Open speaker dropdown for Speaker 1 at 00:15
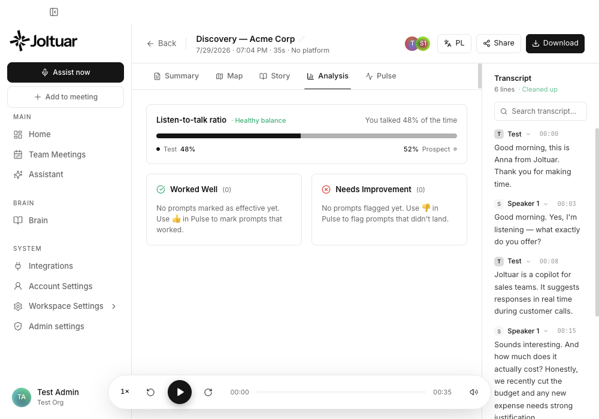The height and width of the screenshot is (419, 599). pyautogui.click(x=546, y=331)
